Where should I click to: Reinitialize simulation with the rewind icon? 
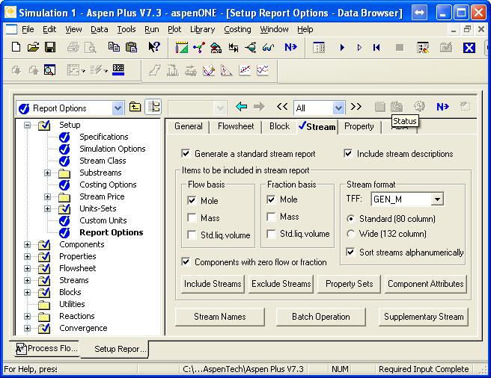(x=376, y=48)
